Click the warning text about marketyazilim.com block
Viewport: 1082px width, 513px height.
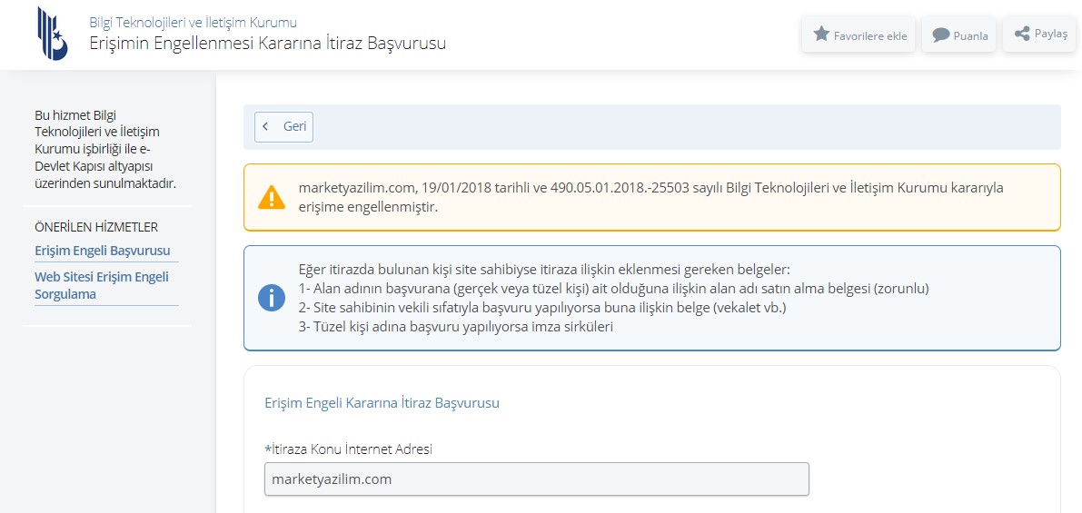pos(650,197)
